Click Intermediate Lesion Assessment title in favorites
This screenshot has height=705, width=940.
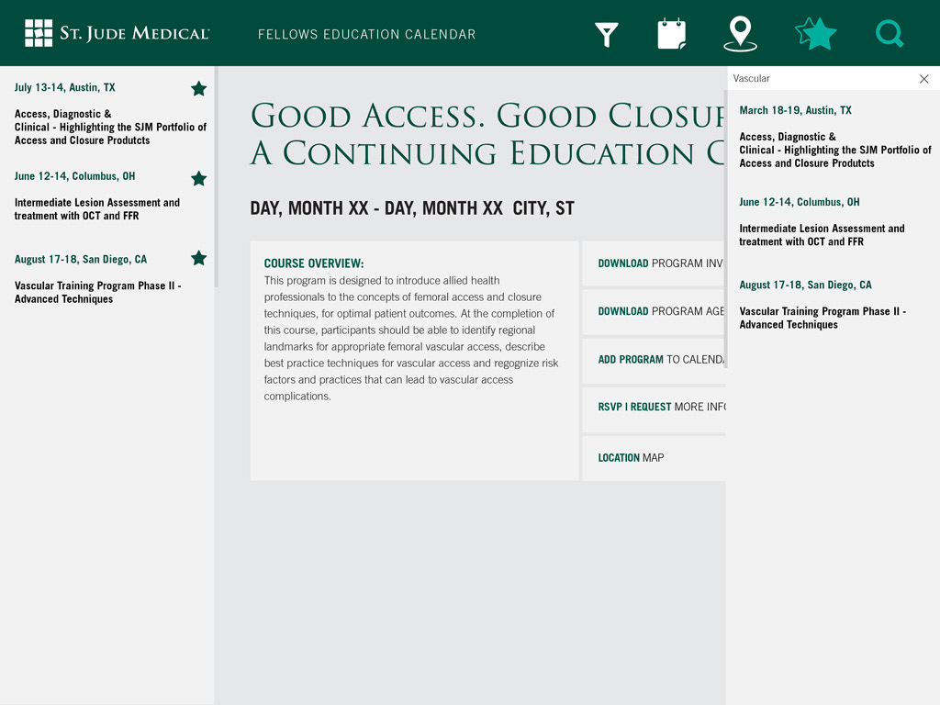[97, 209]
